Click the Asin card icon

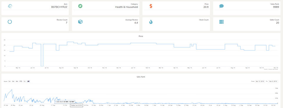click(10, 6)
